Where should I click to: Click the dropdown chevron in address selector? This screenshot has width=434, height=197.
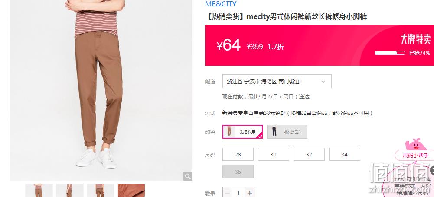323,82
